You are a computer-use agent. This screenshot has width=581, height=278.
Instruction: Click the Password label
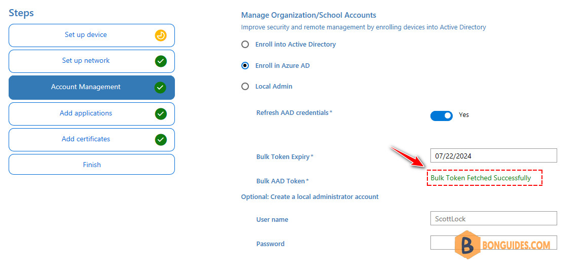(x=271, y=244)
